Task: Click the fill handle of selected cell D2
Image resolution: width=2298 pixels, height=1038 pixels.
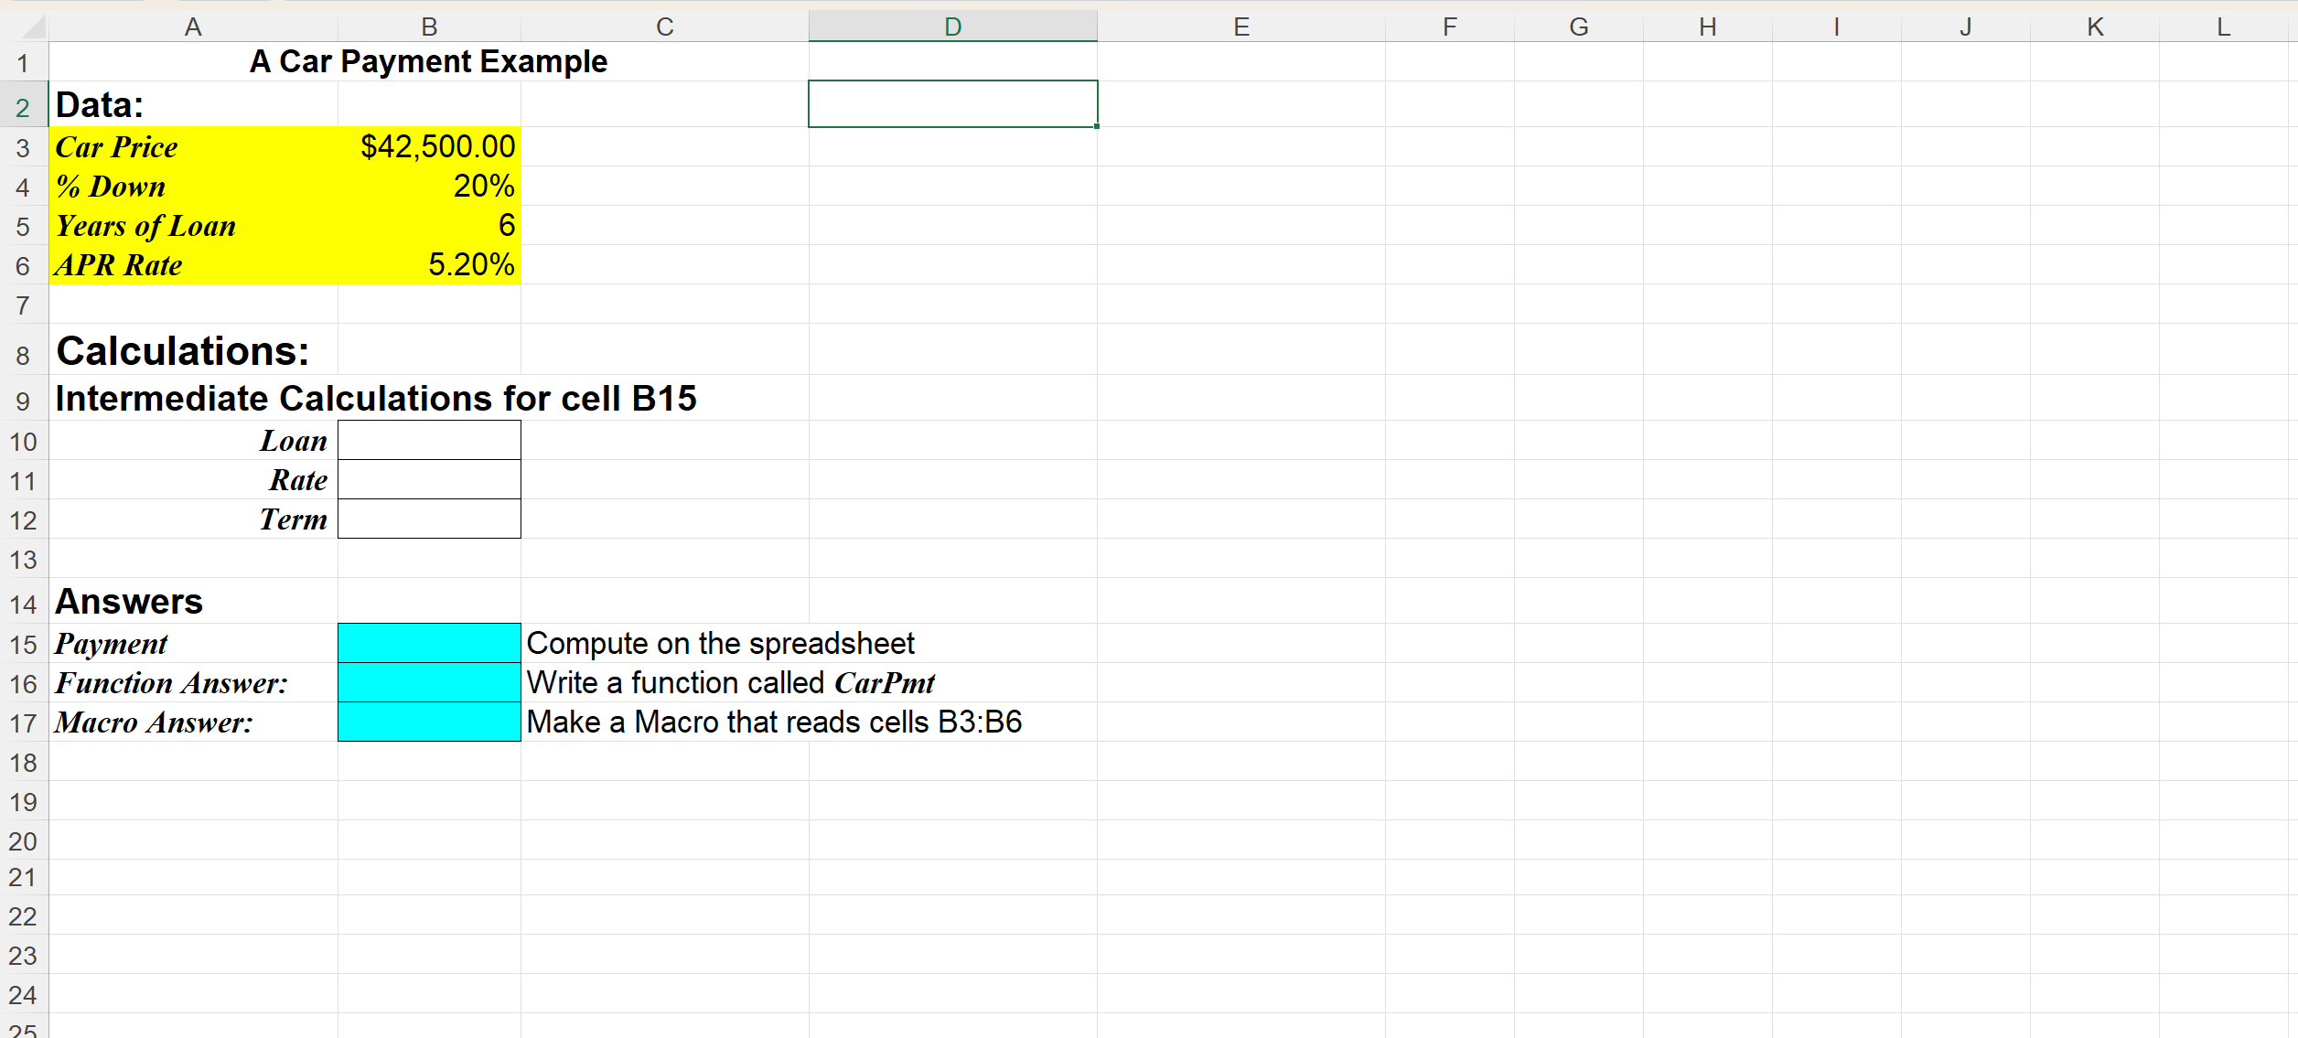Action: coord(1096,126)
